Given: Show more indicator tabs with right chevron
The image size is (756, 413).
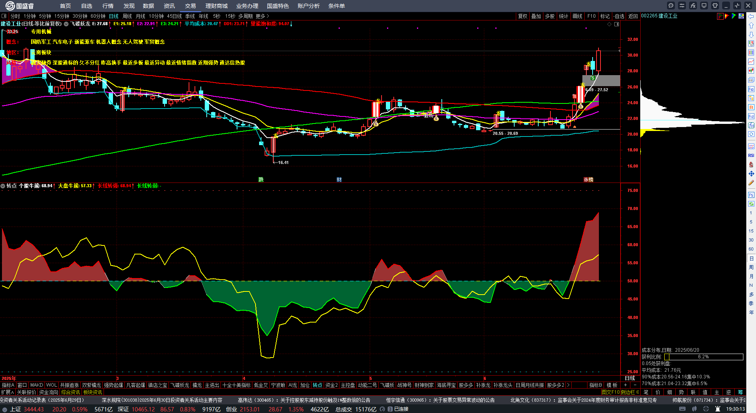Looking at the screenshot, I should click(x=568, y=385).
